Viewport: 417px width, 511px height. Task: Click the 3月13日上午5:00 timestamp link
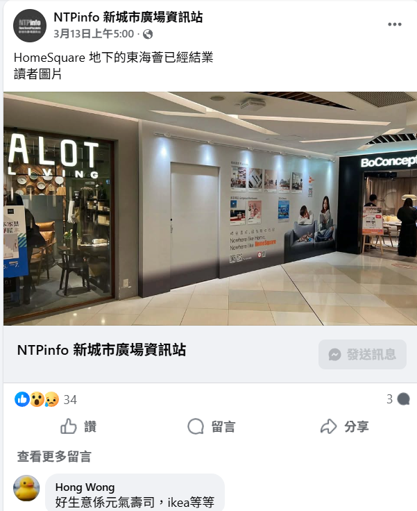94,34
